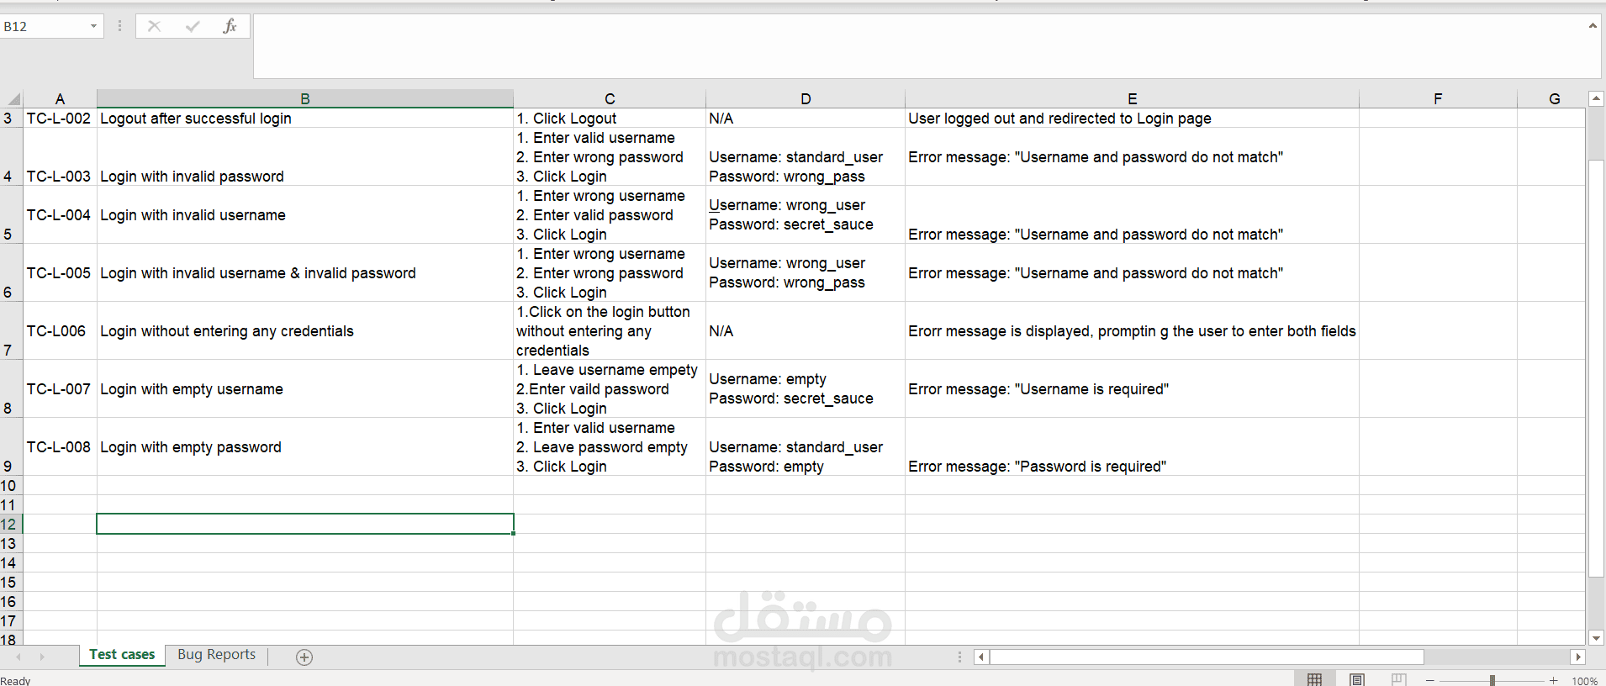Viewport: 1606px width, 686px height.
Task: Select 'Password: empty' test data cell
Action: click(x=806, y=447)
